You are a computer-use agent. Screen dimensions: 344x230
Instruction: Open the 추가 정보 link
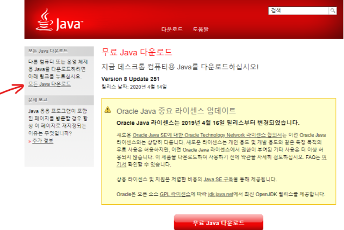[x=43, y=141]
